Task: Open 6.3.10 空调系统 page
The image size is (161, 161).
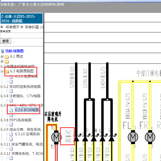Action: 27,134
